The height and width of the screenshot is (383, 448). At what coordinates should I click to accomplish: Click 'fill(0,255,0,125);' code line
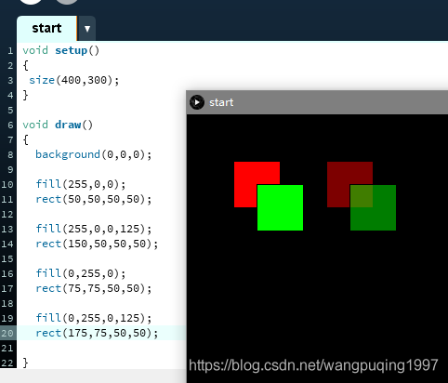94,318
